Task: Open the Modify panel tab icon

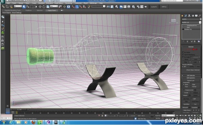Action: (x=186, y=16)
